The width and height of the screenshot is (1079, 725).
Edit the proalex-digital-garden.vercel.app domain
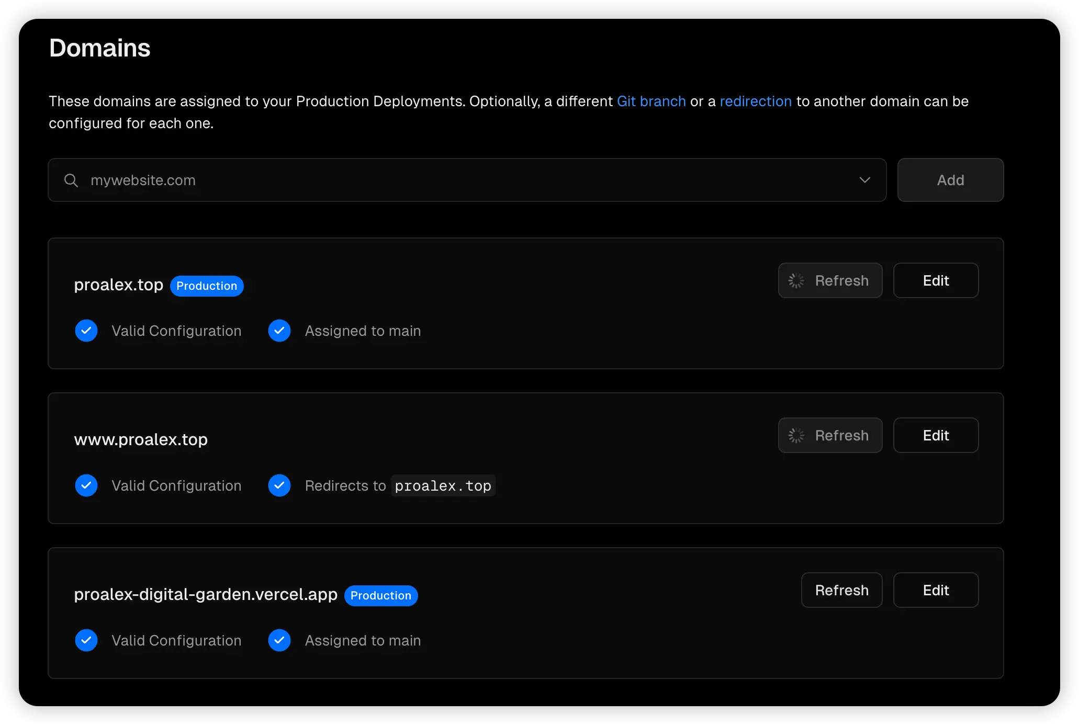pyautogui.click(x=936, y=590)
